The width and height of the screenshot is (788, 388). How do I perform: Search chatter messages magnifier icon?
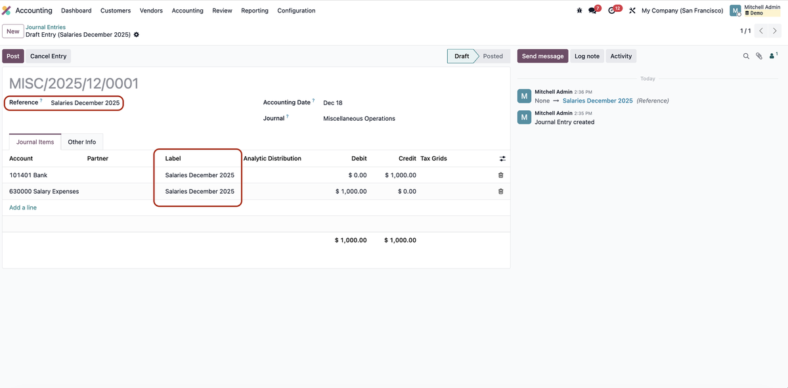(x=746, y=56)
